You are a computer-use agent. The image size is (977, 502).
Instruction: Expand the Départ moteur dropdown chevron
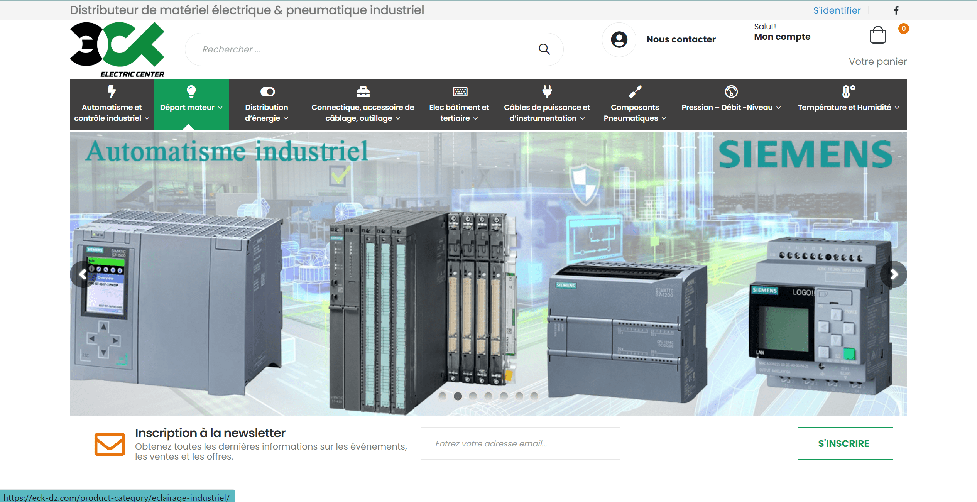220,108
